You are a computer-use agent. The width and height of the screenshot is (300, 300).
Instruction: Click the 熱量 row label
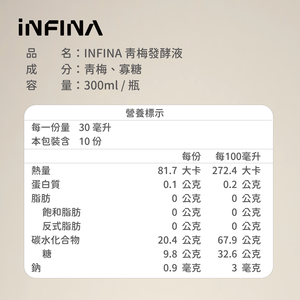41,171
